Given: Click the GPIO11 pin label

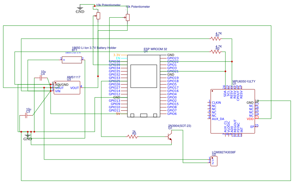Looking at the screenshot, I should 114,111.
